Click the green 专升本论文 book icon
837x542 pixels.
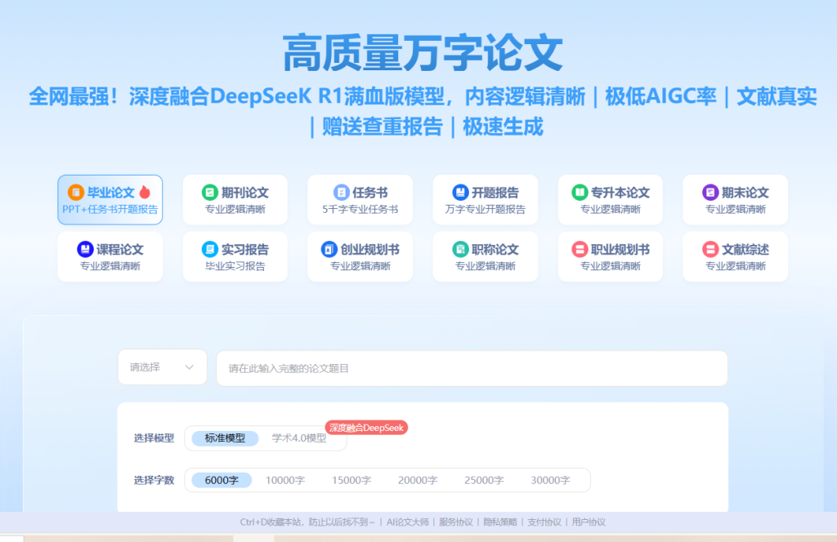coord(580,192)
